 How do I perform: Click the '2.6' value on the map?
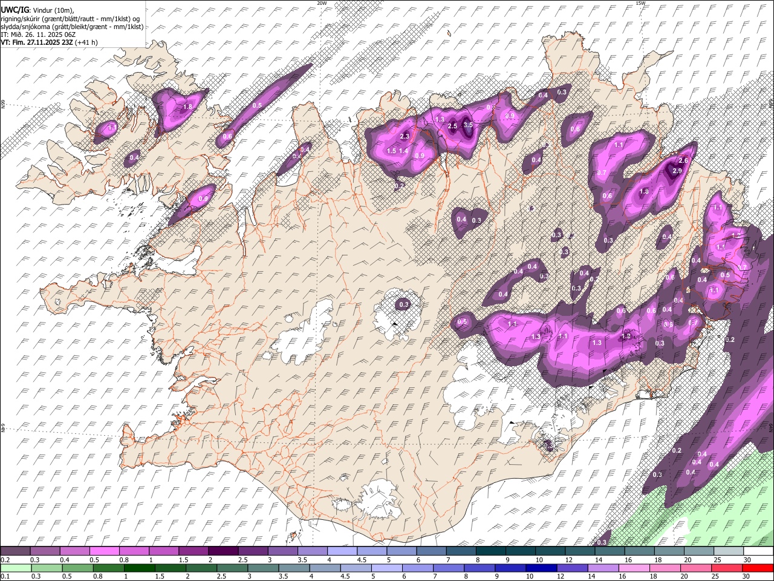click(x=684, y=160)
